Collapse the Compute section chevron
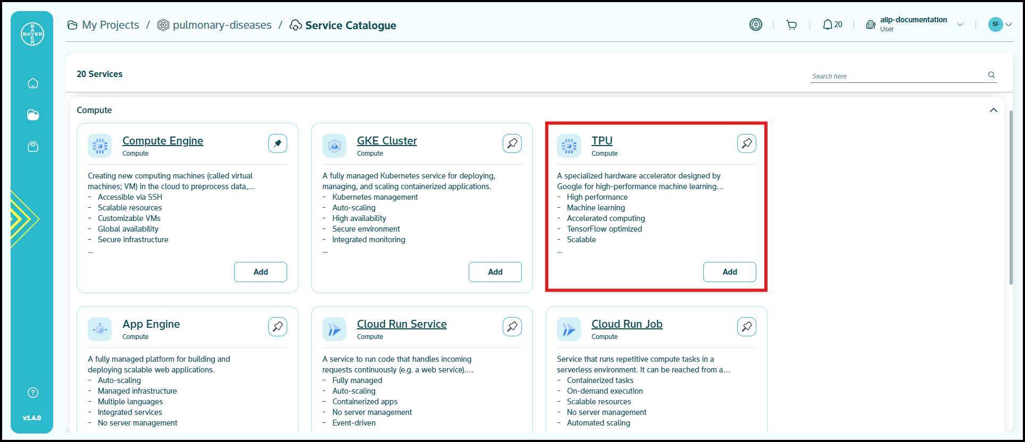 click(x=993, y=110)
